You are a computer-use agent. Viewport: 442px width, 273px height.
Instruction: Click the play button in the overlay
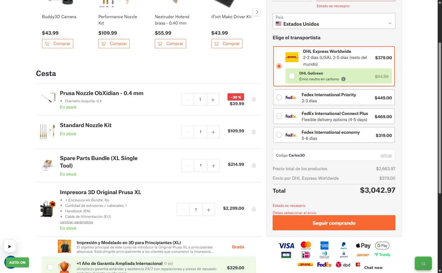point(10,246)
